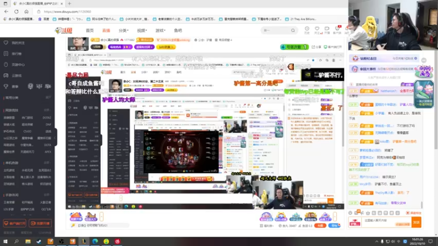Open the 鱼吧 navigation item
This screenshot has width=438, height=246.
pyautogui.click(x=178, y=31)
